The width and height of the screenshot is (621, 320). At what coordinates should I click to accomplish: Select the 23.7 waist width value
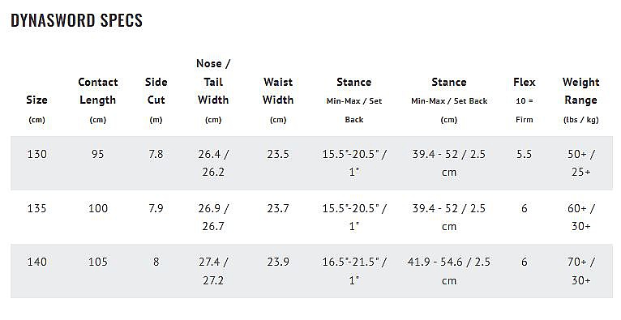(278, 208)
